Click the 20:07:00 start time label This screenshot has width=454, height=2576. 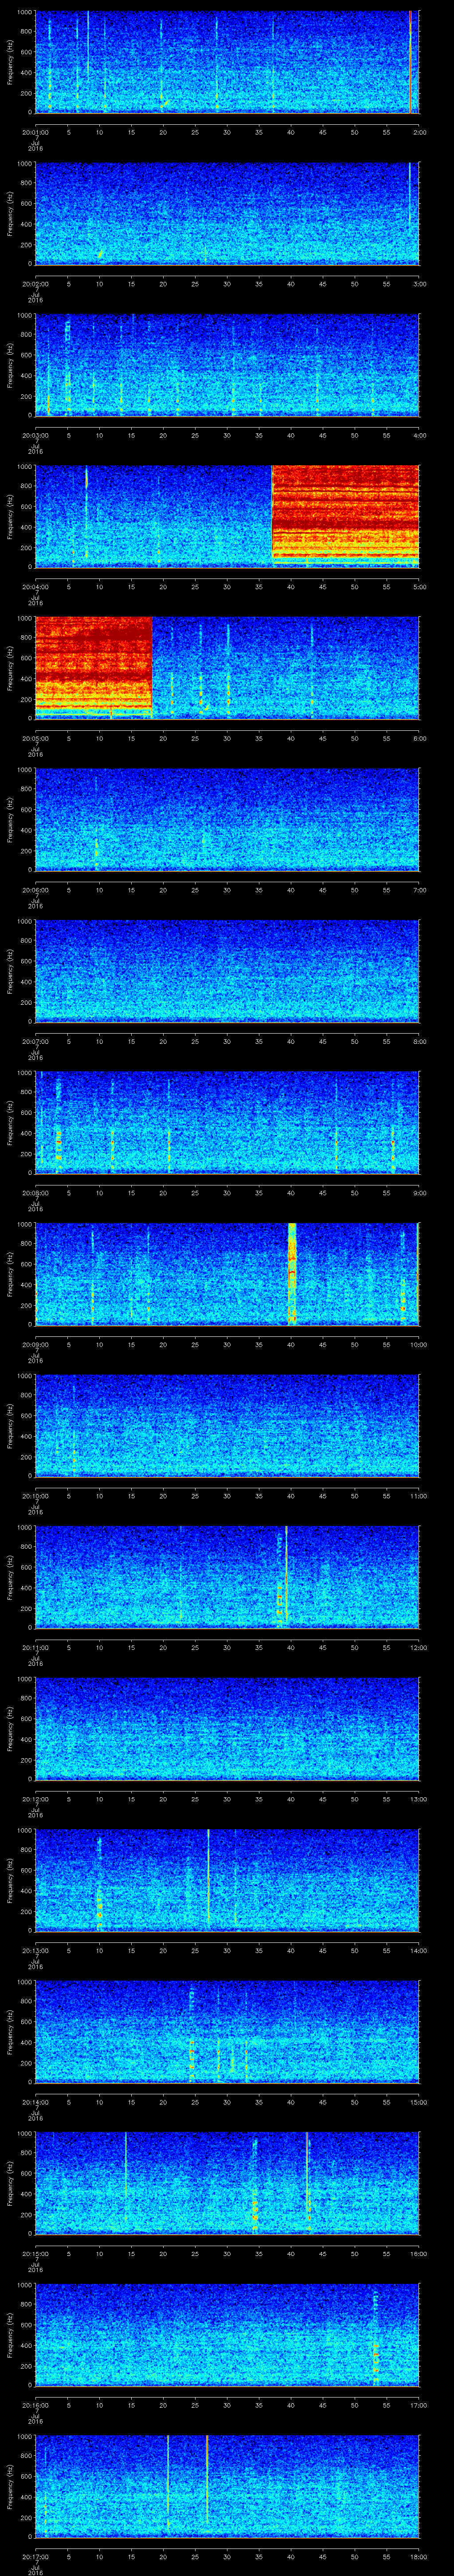35,1041
